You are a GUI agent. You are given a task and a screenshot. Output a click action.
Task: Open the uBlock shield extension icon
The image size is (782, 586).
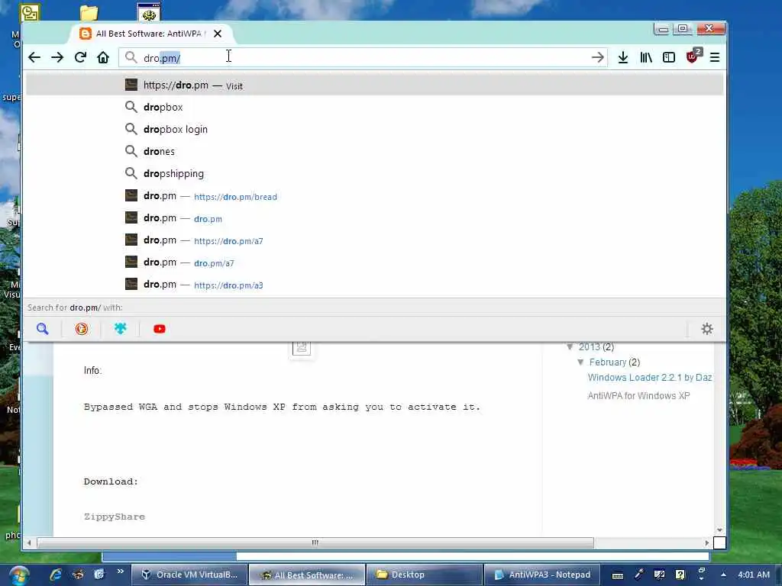[x=693, y=56]
